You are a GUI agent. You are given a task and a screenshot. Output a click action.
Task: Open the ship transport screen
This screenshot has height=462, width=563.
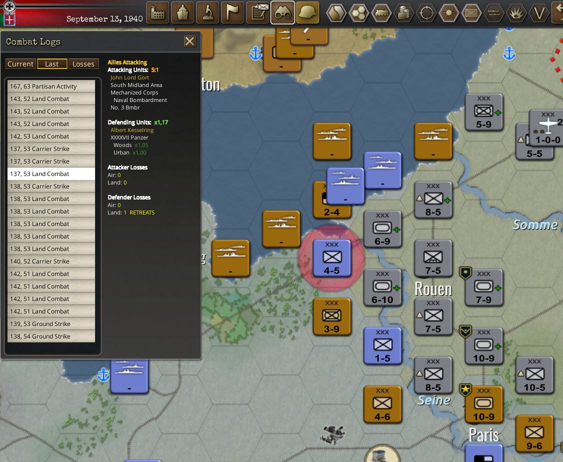tap(183, 12)
